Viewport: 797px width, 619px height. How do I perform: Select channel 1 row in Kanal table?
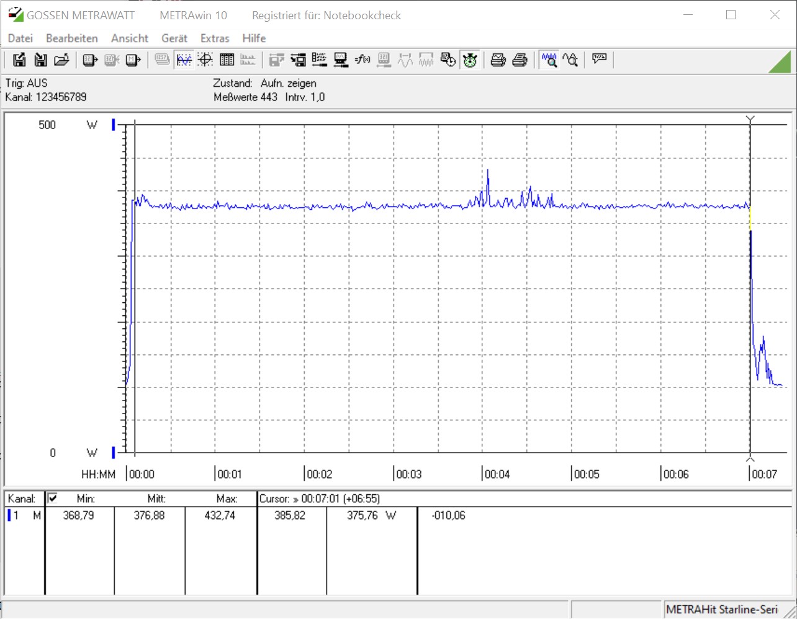(24, 515)
